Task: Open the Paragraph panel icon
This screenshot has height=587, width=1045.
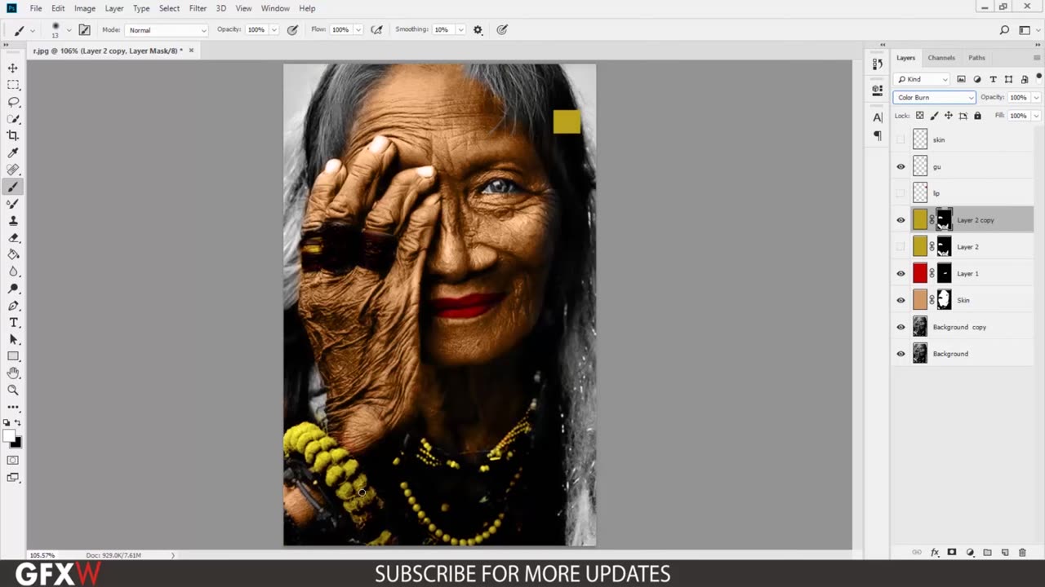Action: (x=878, y=135)
